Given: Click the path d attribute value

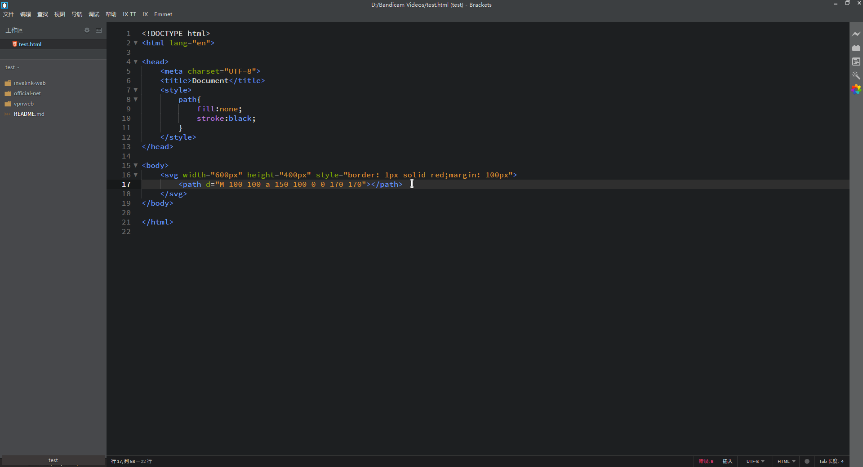Looking at the screenshot, I should (290, 184).
